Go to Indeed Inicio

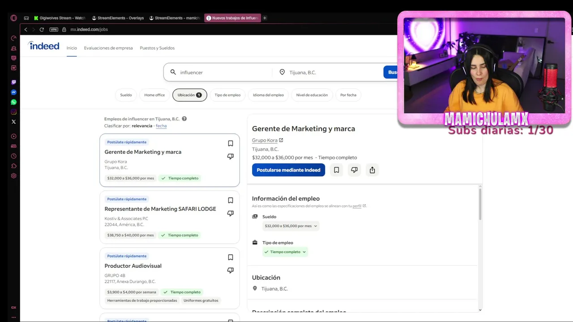[72, 48]
